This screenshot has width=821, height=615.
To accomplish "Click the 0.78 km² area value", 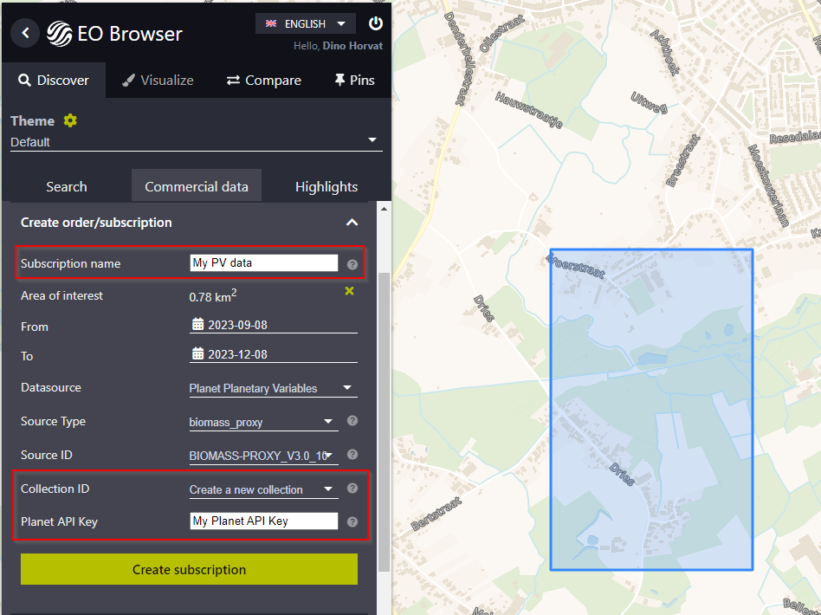I will (x=212, y=296).
